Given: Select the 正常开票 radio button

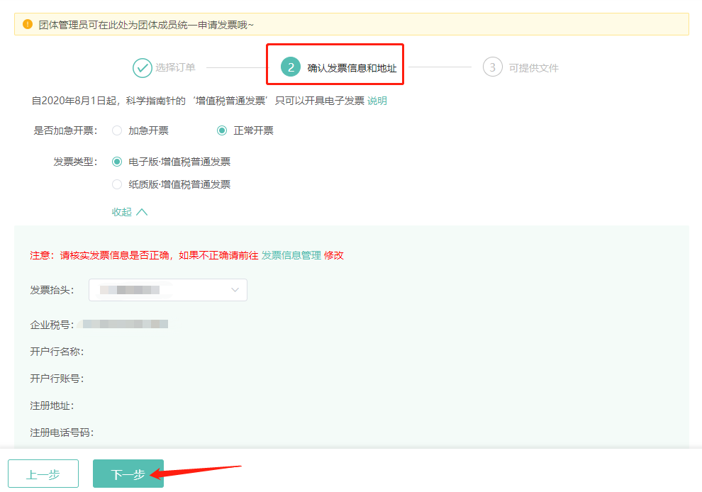Looking at the screenshot, I should pyautogui.click(x=222, y=130).
